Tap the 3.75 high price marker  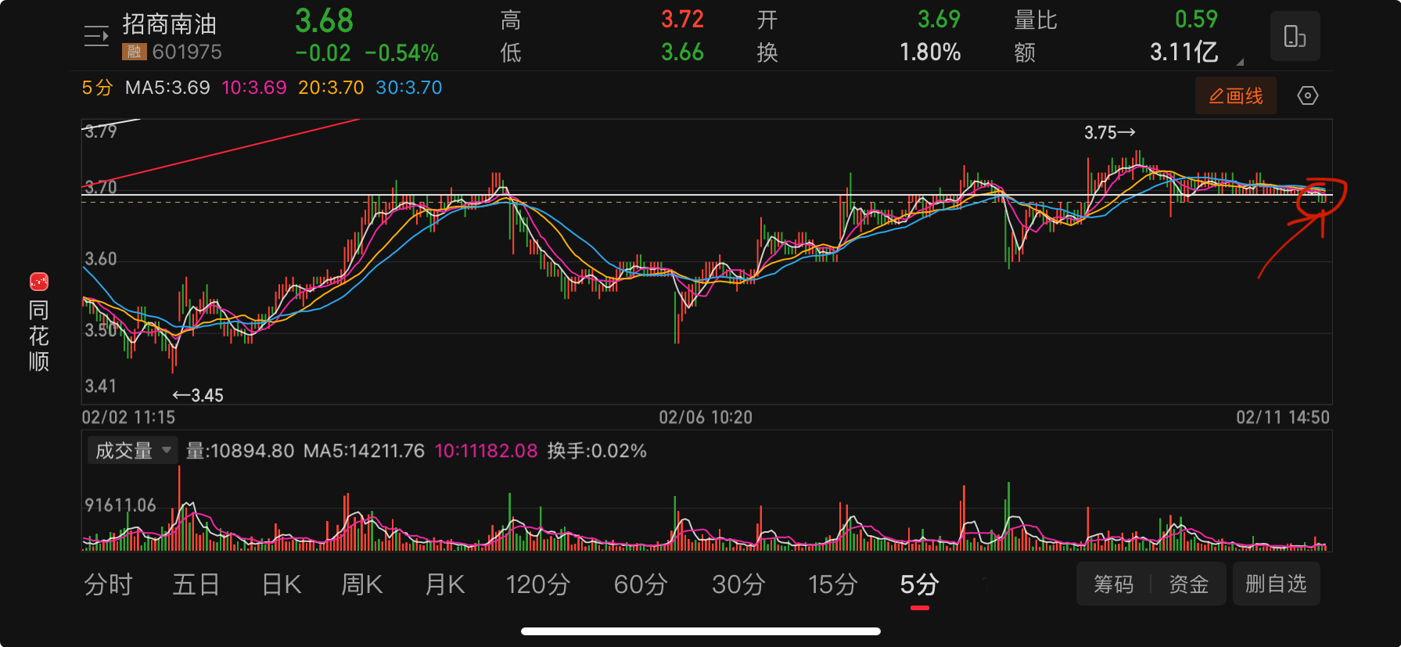1109,133
